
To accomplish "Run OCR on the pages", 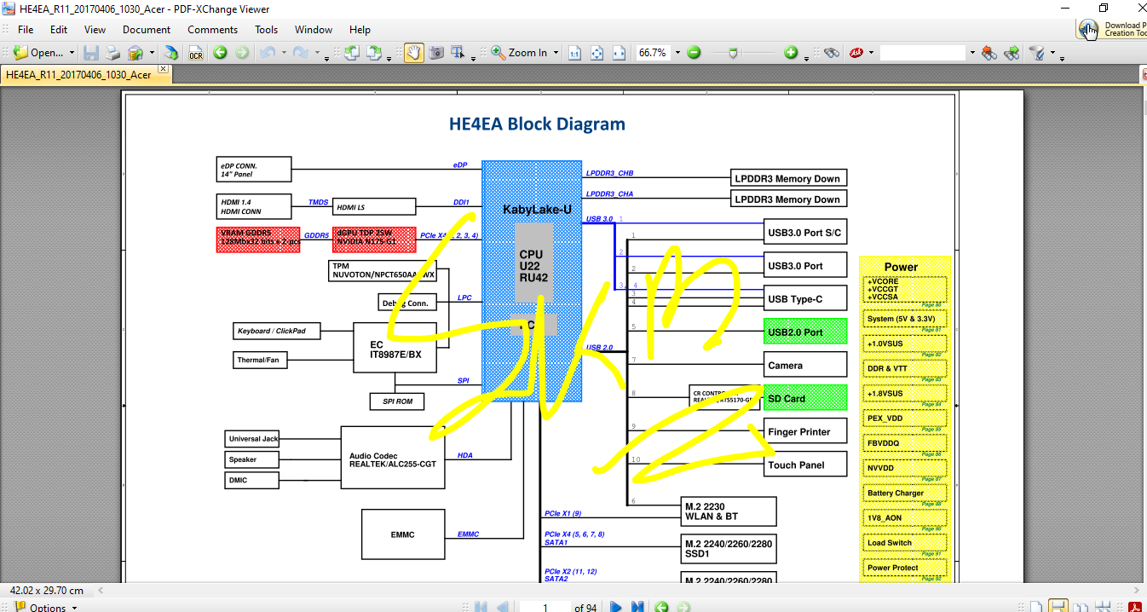I will pyautogui.click(x=196, y=53).
